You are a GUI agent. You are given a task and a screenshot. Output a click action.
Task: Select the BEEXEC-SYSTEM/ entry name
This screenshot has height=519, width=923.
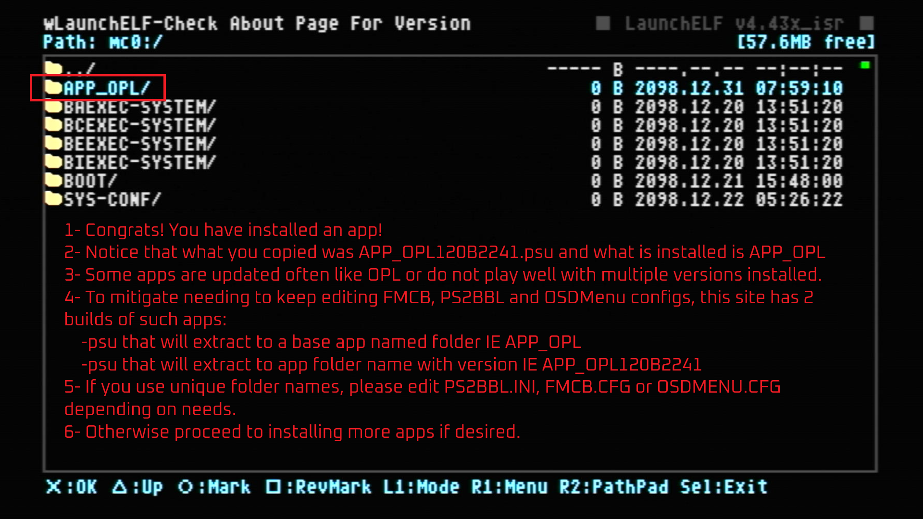pyautogui.click(x=140, y=144)
